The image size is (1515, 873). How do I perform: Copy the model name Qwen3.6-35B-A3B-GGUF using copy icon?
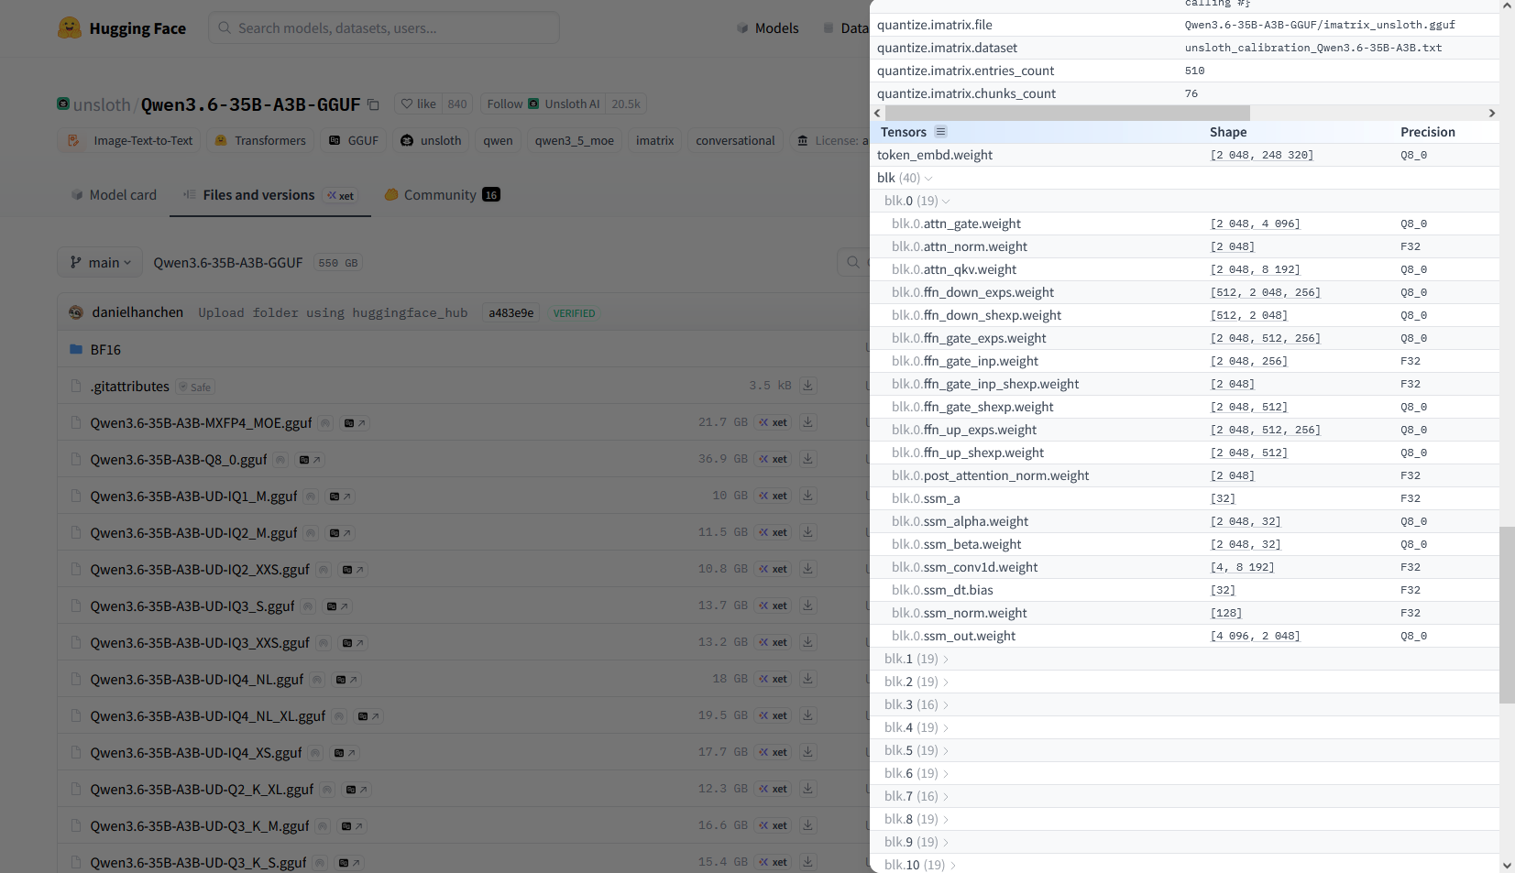(373, 104)
